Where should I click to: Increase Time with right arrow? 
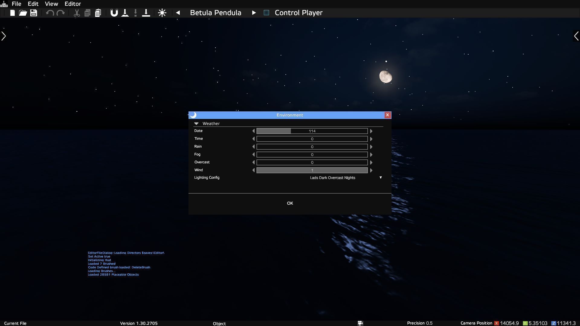click(371, 139)
